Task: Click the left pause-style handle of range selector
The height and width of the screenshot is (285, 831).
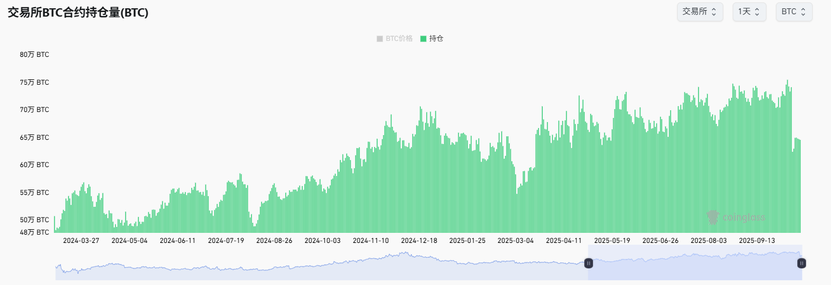Action: pyautogui.click(x=588, y=262)
